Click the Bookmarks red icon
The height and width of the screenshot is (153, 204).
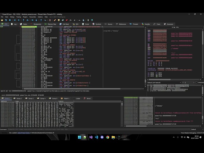[x=67, y=20]
